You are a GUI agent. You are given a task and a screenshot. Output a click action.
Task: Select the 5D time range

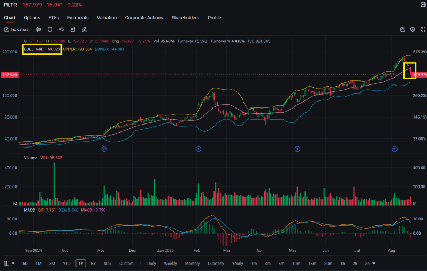[25, 264]
